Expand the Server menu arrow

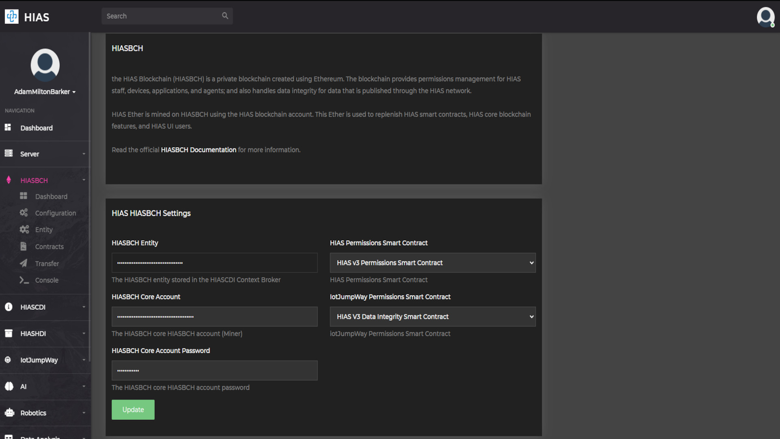pyautogui.click(x=84, y=154)
